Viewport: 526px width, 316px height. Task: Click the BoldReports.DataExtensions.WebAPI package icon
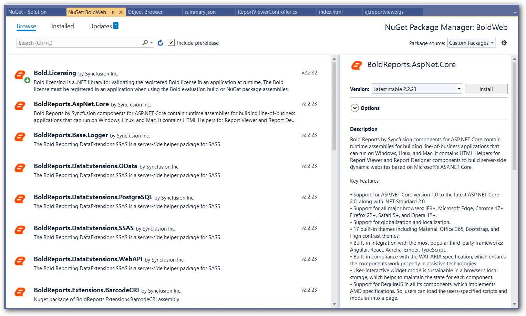coord(20,261)
